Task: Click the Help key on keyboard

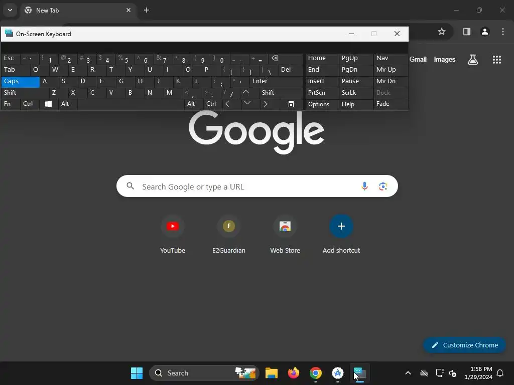Action: (x=355, y=104)
